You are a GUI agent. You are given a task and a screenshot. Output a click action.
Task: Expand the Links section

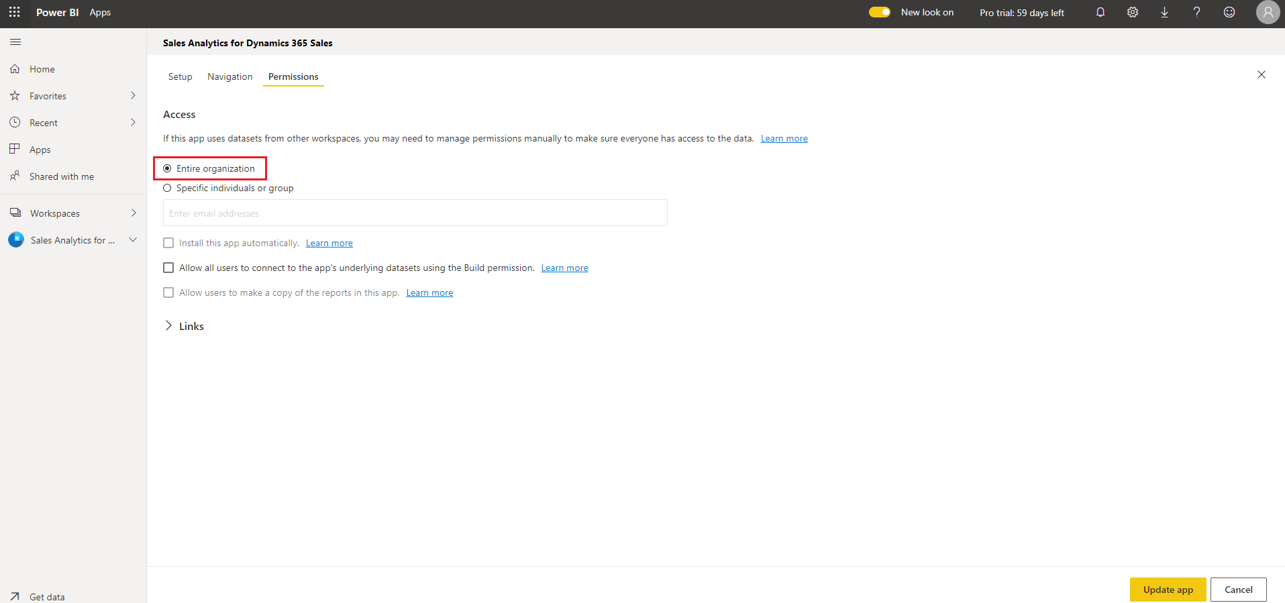point(168,326)
